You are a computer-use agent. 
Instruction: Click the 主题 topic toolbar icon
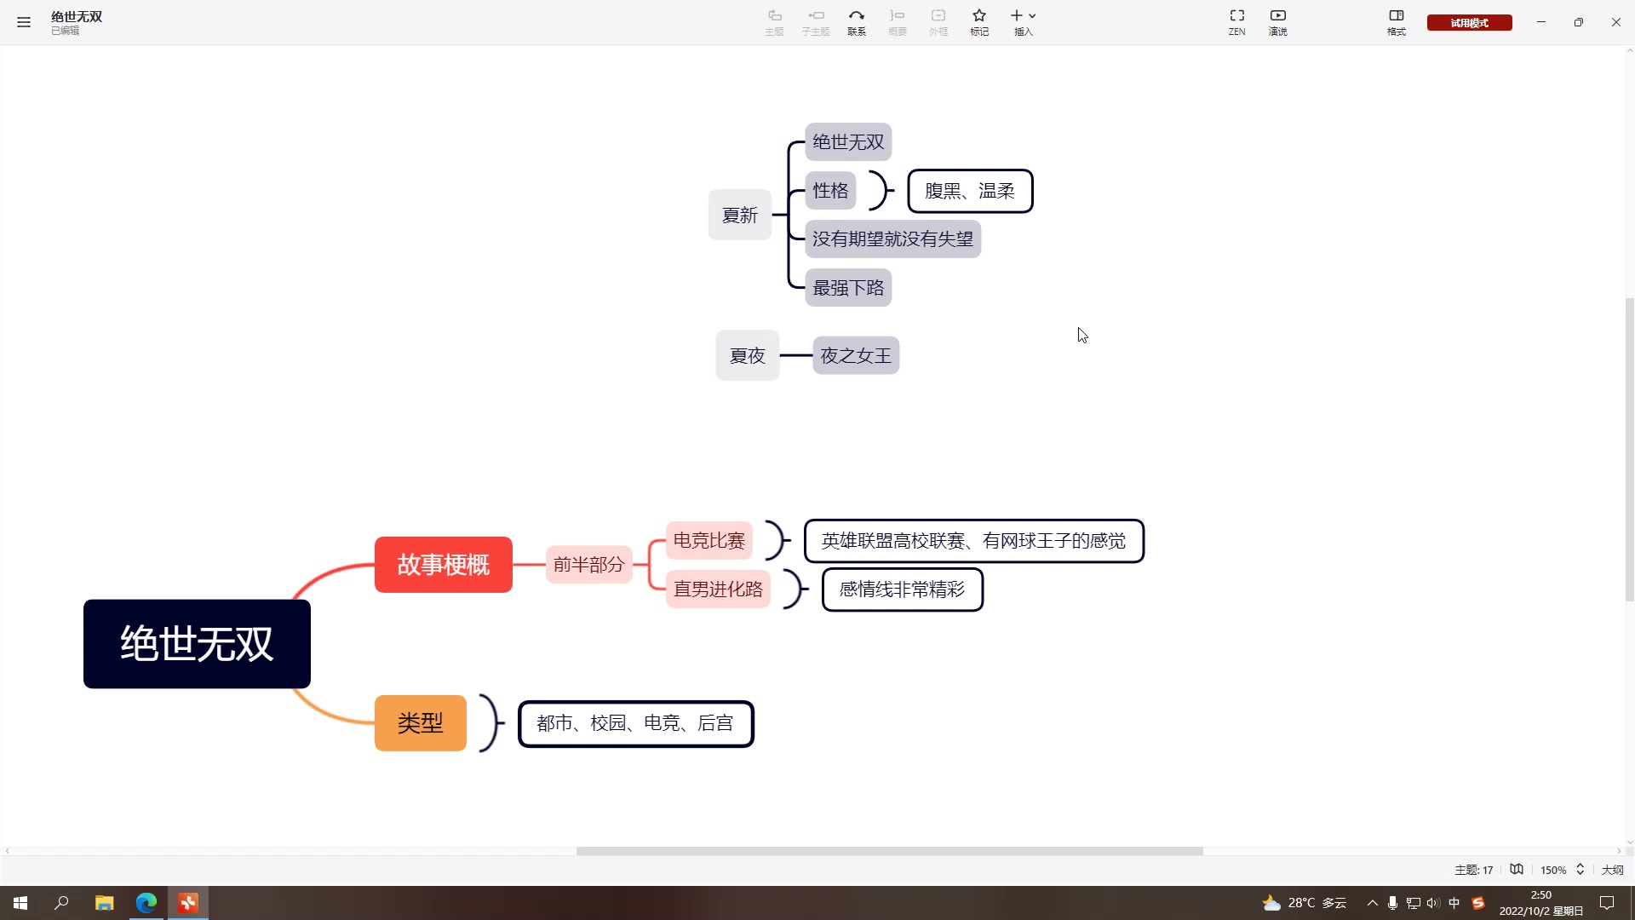tap(774, 22)
